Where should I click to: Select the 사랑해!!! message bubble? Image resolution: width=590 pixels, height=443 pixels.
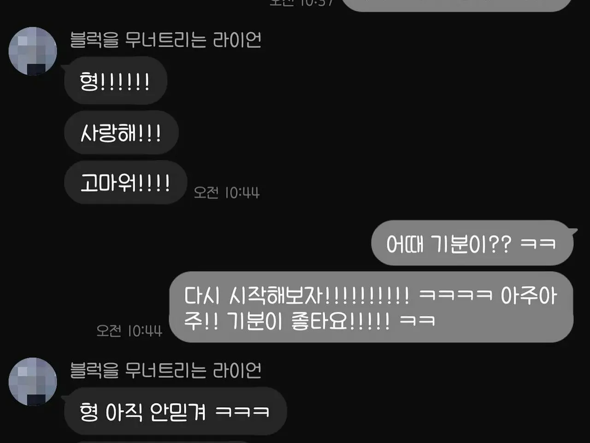(121, 133)
